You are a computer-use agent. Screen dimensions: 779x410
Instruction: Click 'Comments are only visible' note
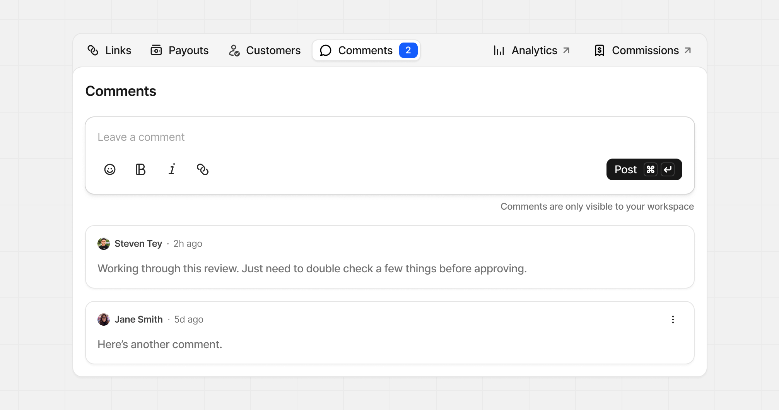[597, 206]
